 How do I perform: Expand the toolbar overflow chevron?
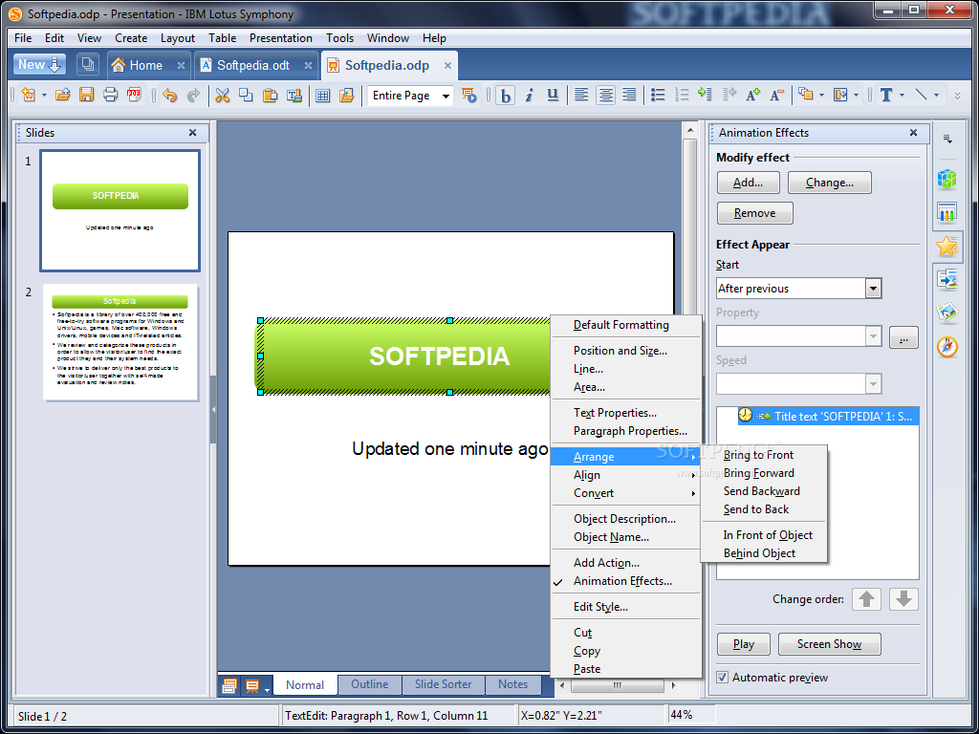957,97
